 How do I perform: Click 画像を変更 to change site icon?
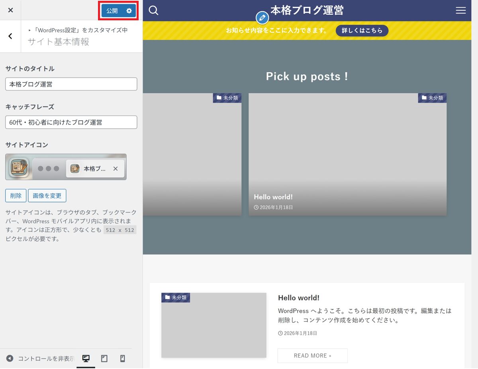click(x=47, y=196)
